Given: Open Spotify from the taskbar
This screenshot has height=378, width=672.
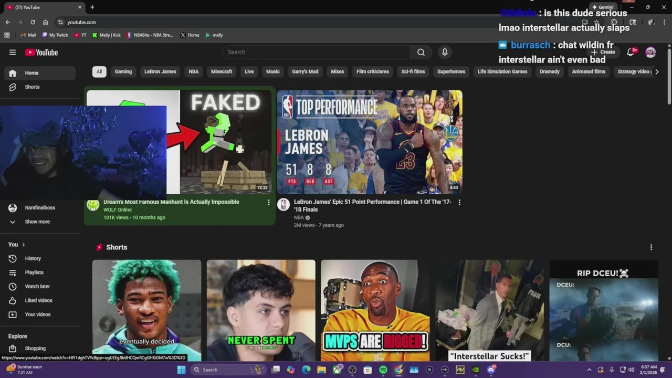Looking at the screenshot, I should pos(383,370).
